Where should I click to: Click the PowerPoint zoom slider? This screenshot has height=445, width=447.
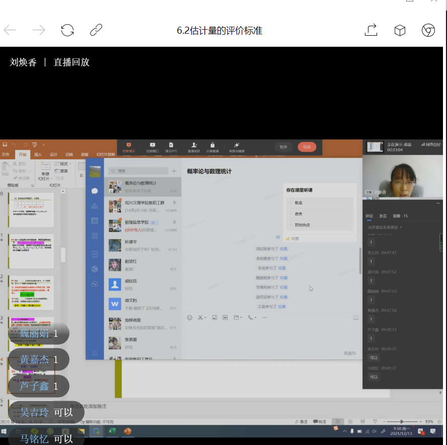402,421
